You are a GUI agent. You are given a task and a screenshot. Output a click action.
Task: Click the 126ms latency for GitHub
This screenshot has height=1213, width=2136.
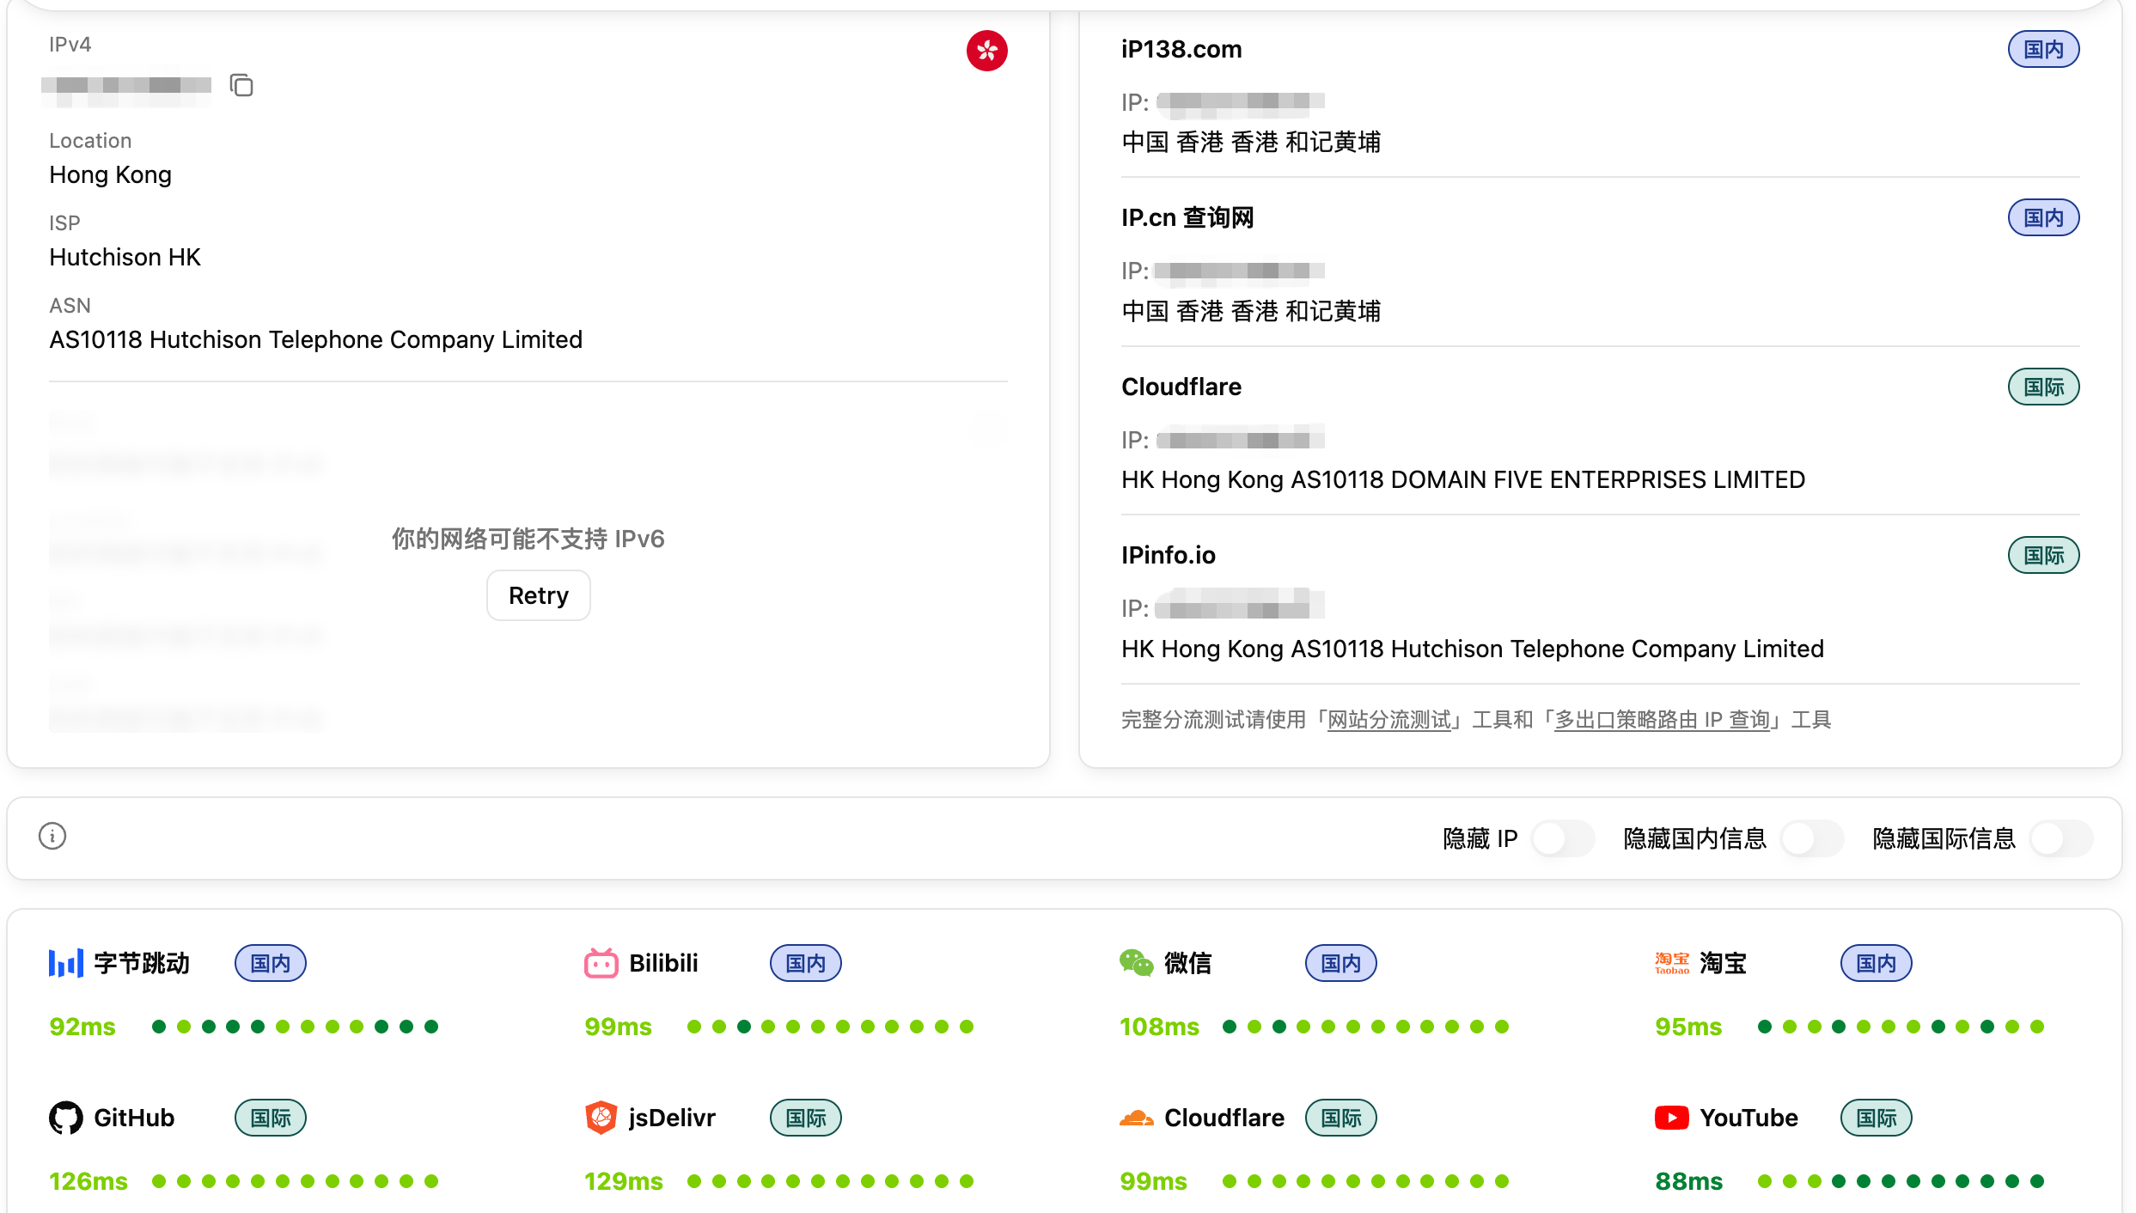pos(88,1181)
